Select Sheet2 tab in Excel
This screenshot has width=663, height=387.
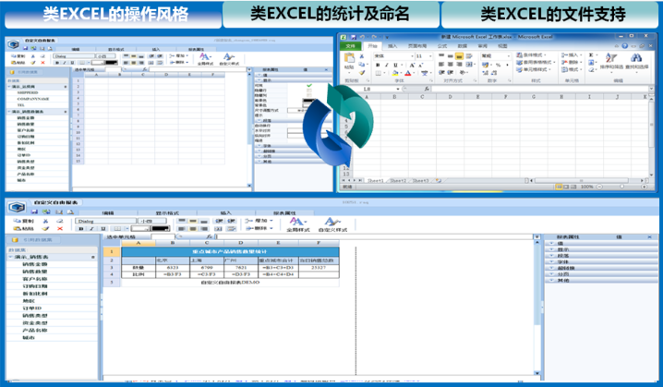tap(398, 181)
